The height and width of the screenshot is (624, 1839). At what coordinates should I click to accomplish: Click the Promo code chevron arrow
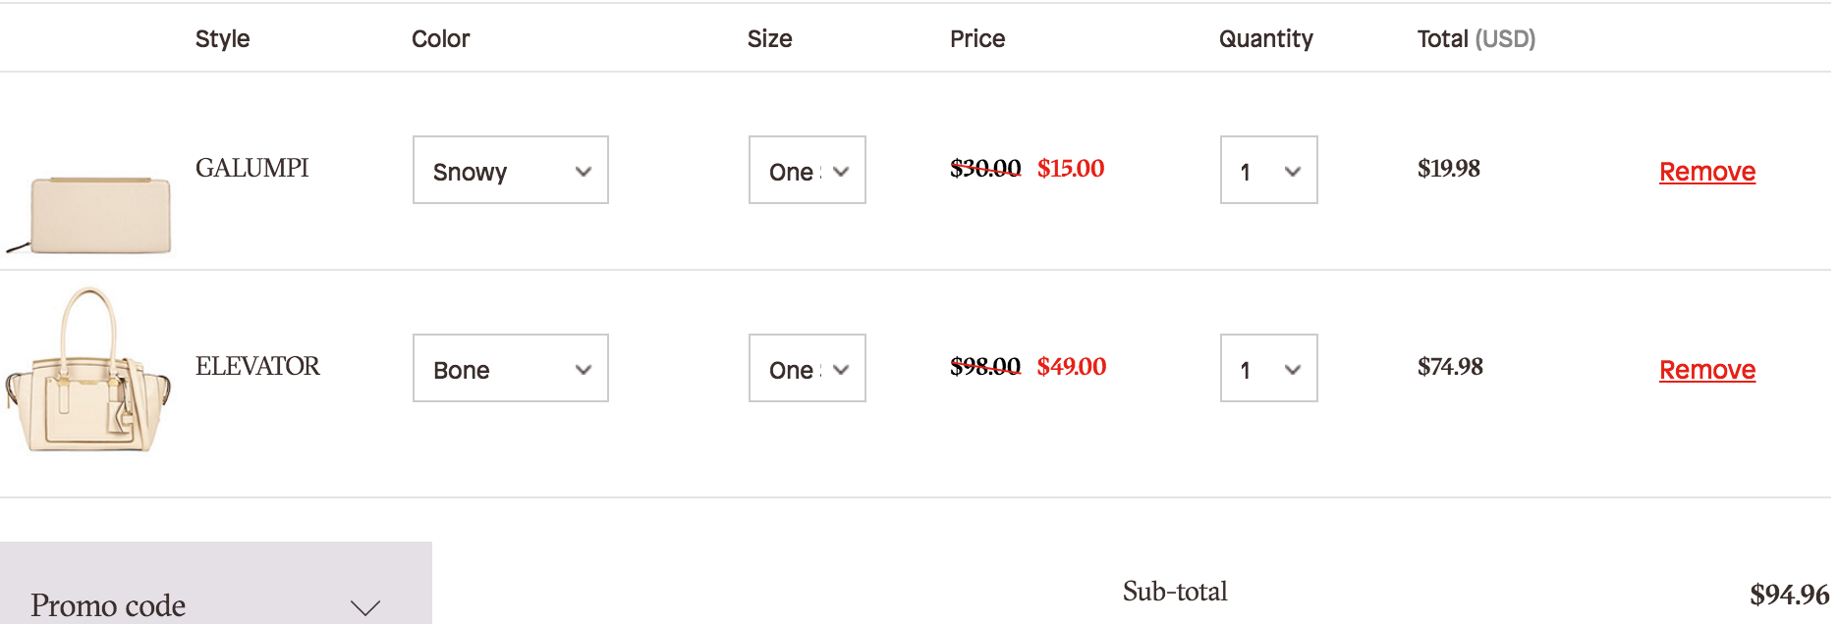tap(365, 607)
